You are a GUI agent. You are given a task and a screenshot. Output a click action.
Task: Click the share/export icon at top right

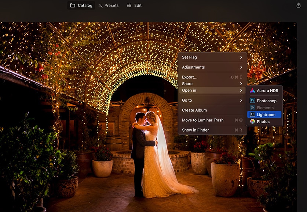click(298, 5)
